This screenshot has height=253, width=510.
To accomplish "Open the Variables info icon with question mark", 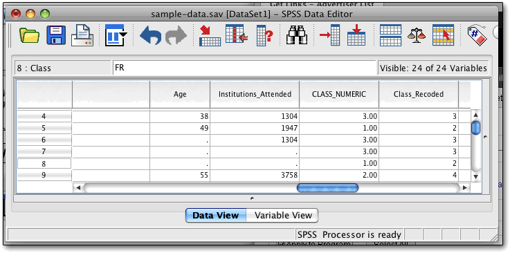I will pos(264,35).
